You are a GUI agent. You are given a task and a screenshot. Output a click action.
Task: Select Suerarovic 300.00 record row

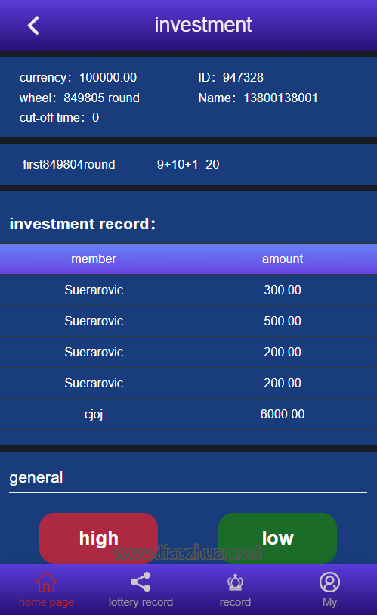pyautogui.click(x=189, y=290)
